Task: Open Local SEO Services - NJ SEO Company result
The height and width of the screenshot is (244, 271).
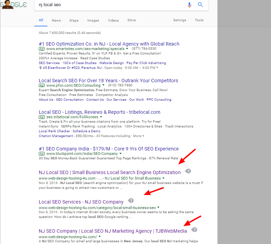Action: coord(81,202)
